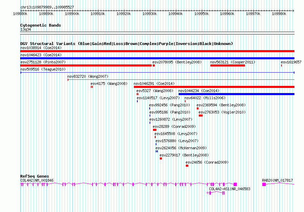This screenshot has height=212, width=304.
Task: Select the esv2078095 (Bentley2008) red block
Action: coord(154,65)
